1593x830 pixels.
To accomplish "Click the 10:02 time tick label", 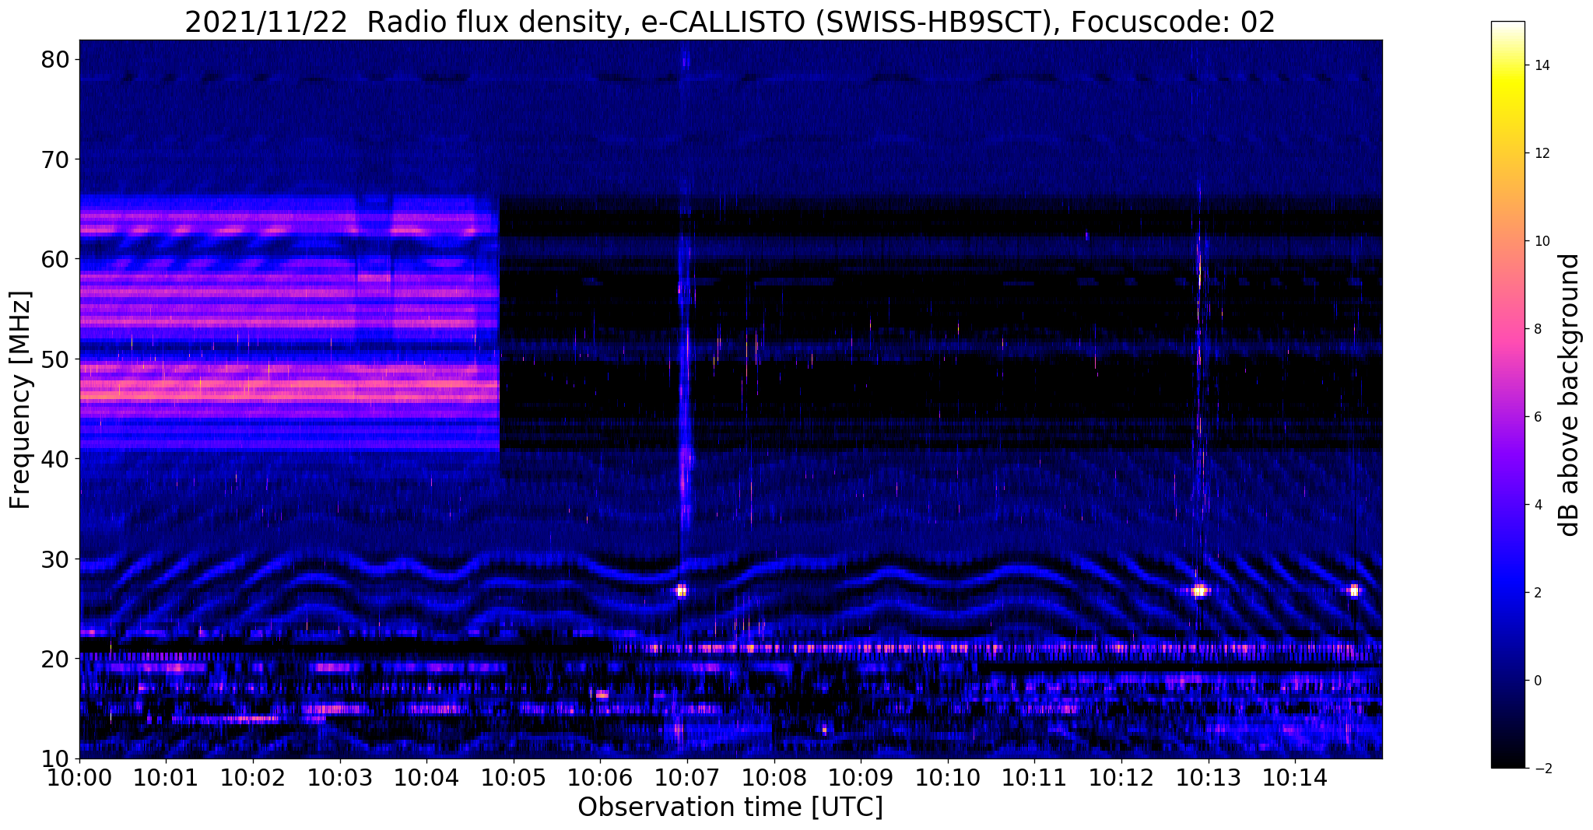I will coord(253,779).
